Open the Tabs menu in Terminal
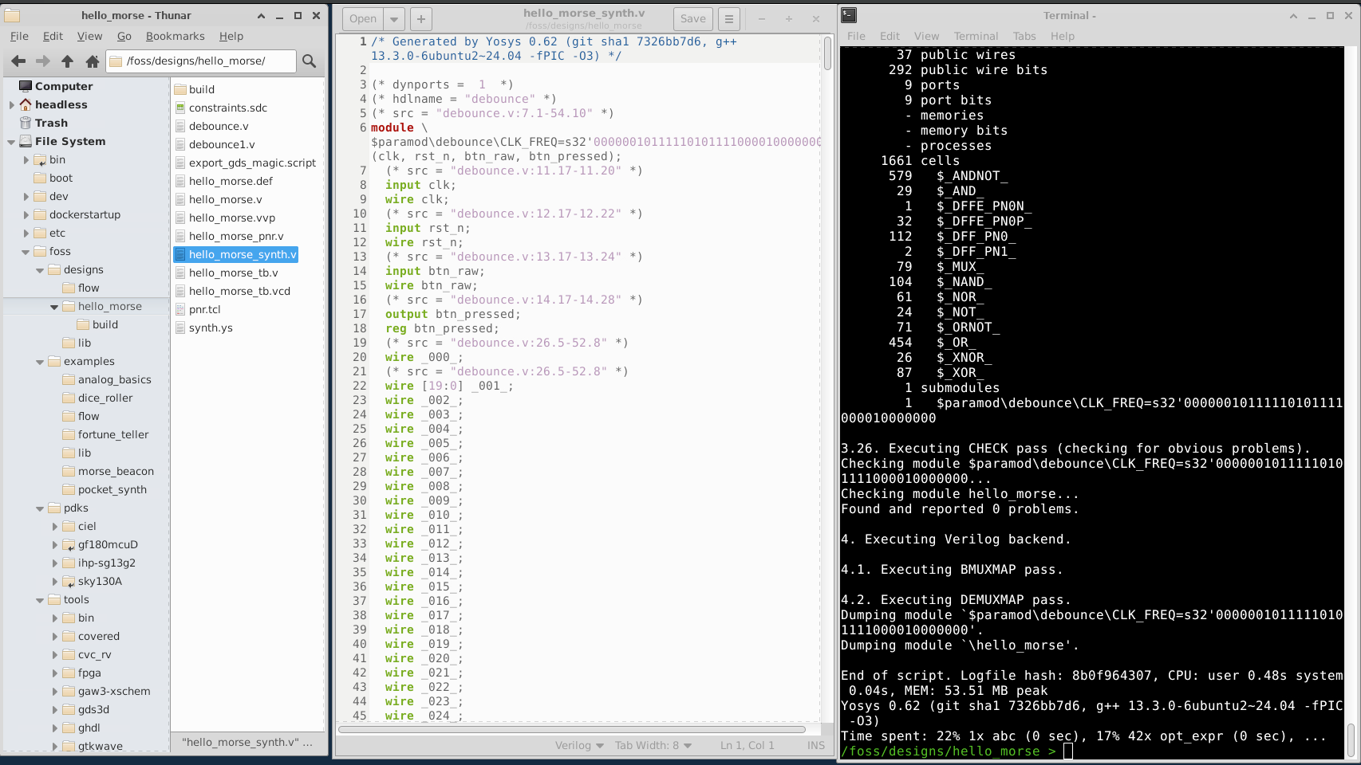The image size is (1361, 765). coord(1024,36)
